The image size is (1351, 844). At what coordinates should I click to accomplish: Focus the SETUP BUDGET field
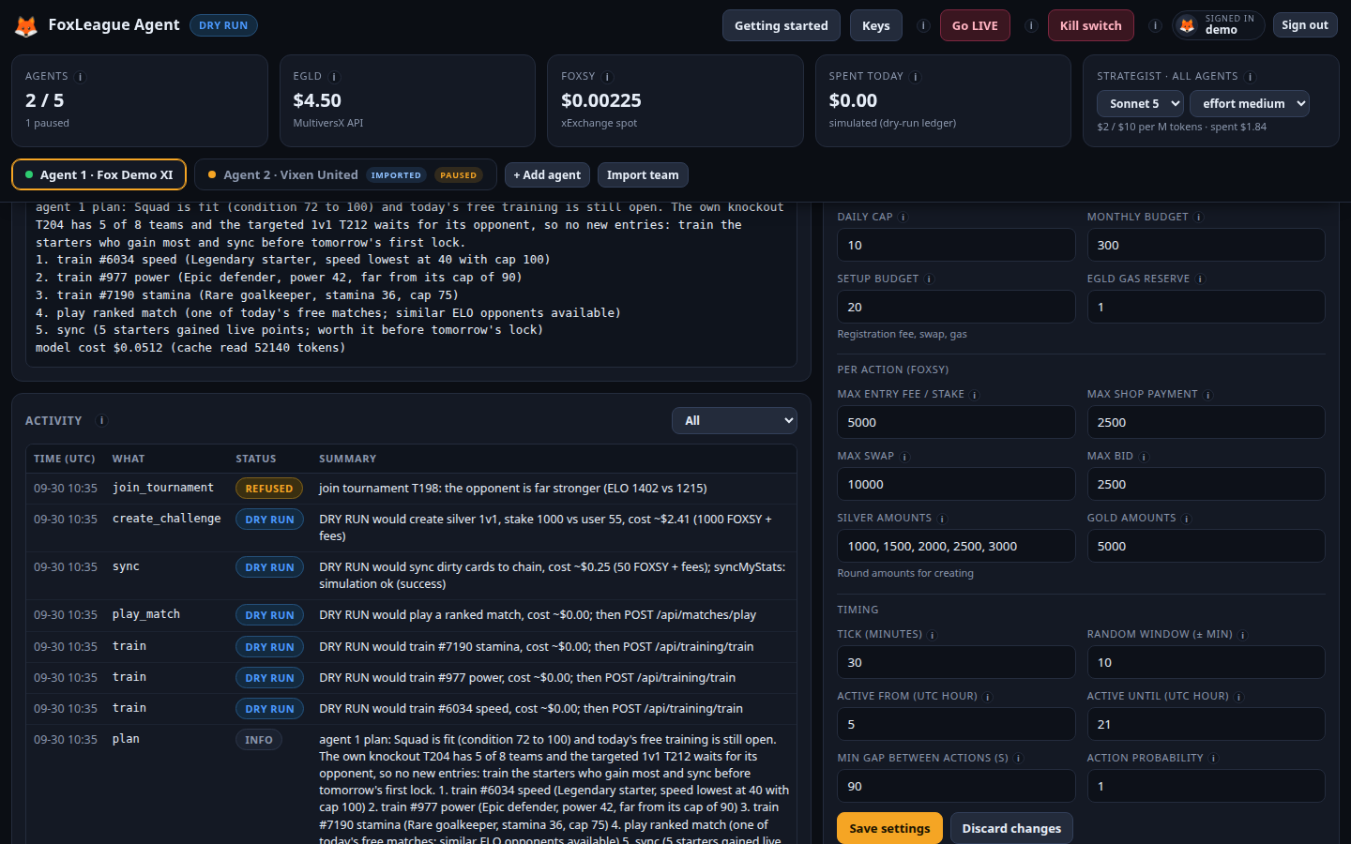coord(956,307)
